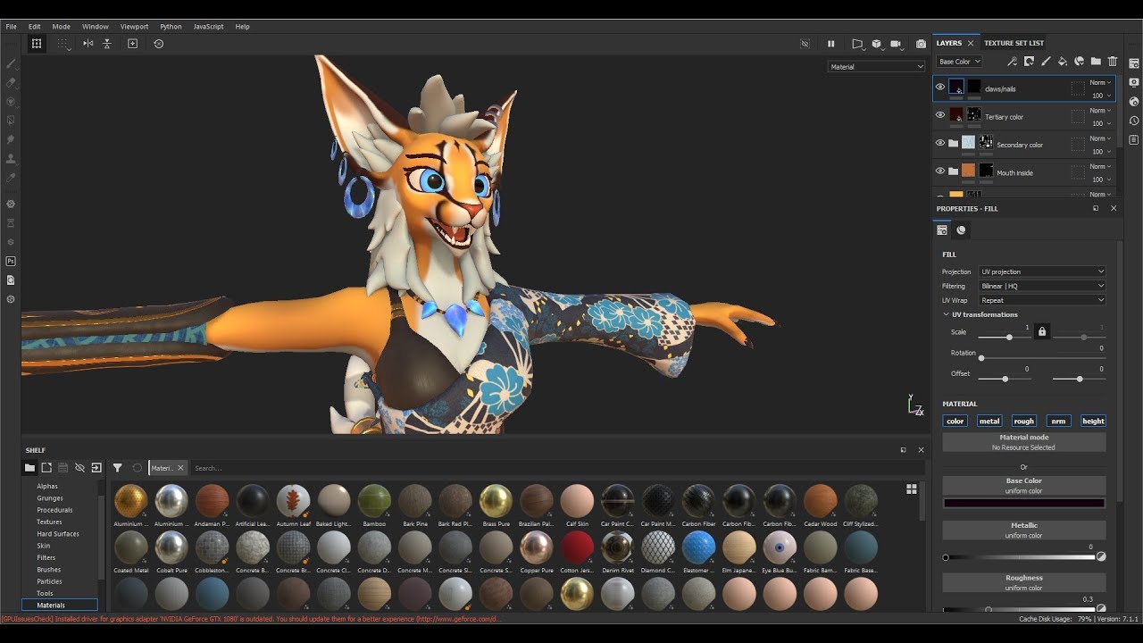Select the Smudge tool
This screenshot has height=643, width=1143.
(x=11, y=139)
